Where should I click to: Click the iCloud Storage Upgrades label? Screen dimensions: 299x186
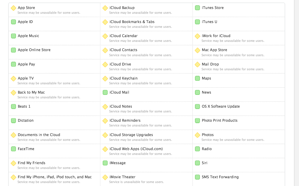131,135
